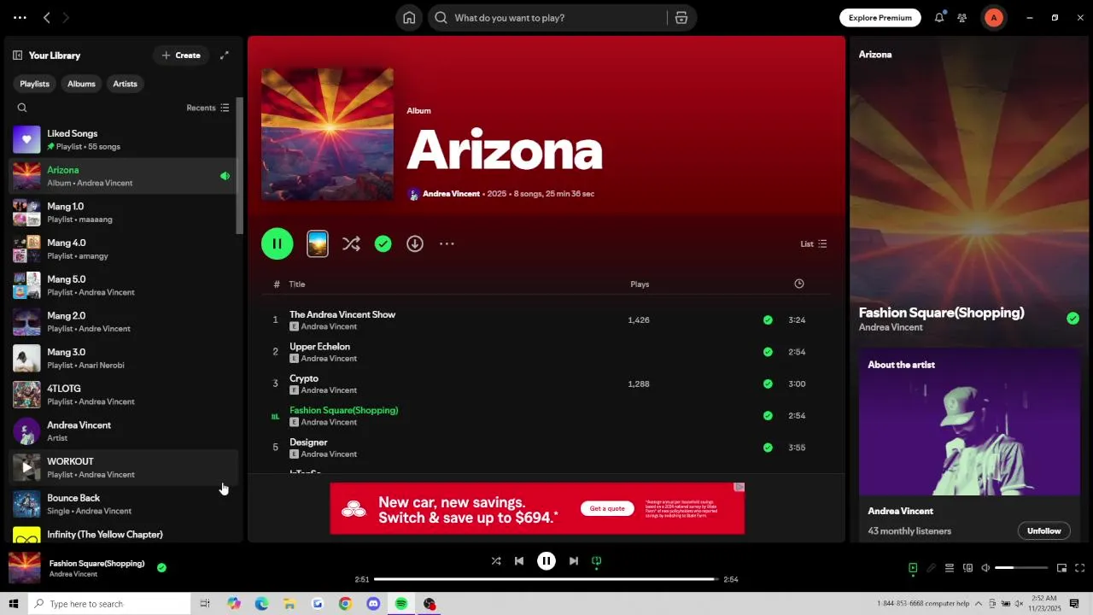Skip to the next track

[574, 561]
